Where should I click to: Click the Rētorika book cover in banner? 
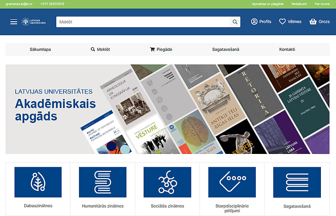254,94
